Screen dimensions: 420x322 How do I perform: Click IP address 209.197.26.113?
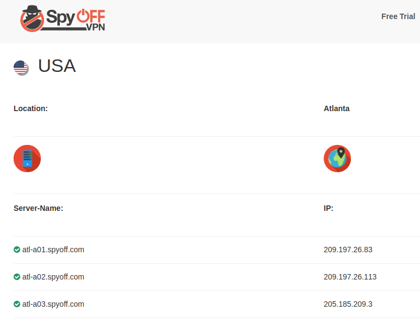[x=350, y=277]
